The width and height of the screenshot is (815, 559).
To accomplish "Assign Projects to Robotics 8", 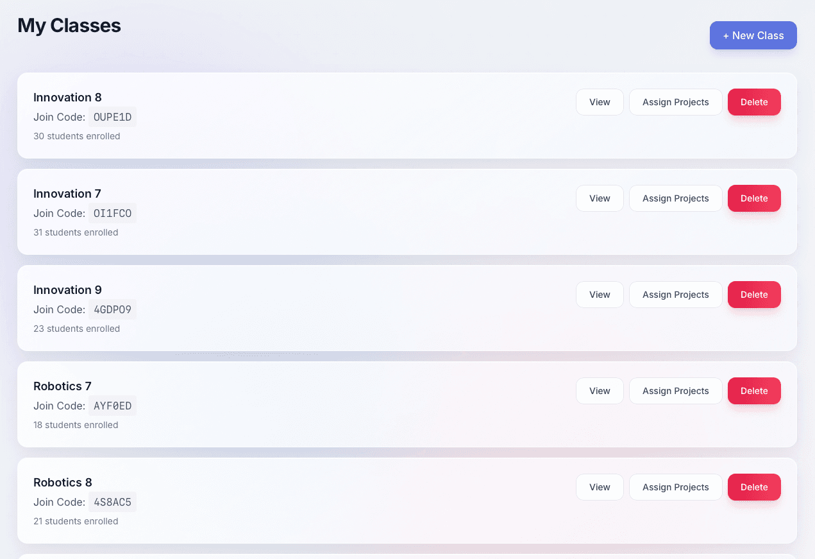I will 675,486.
